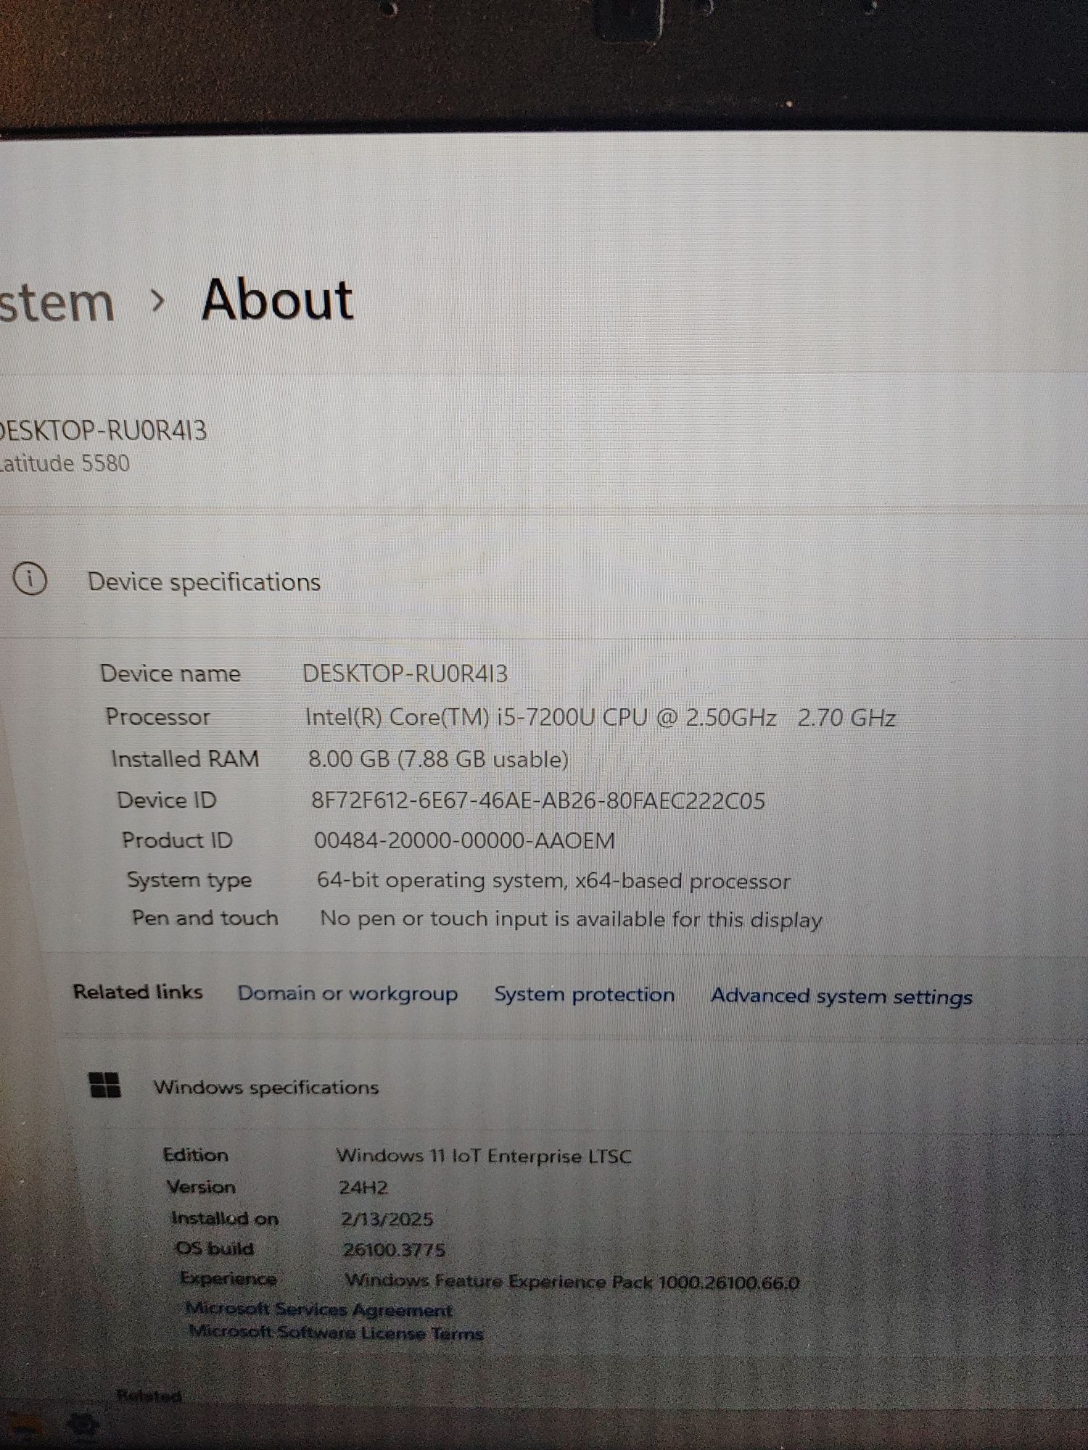Select the 64-bit operating system text
Viewport: 1088px width, 1450px height.
coord(553,880)
